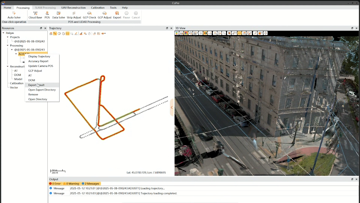Select Export Result from context menu
This screenshot has width=360, height=203.
[x=36, y=85]
